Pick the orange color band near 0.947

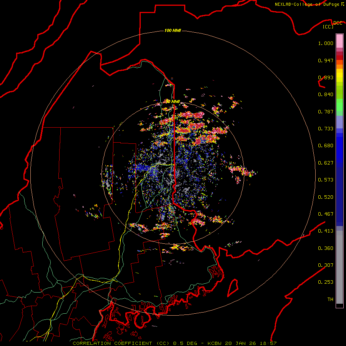[339, 65]
